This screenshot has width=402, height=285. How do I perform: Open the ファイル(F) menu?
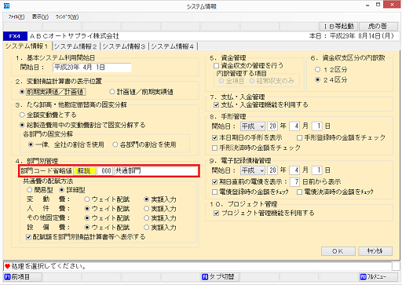[16, 17]
